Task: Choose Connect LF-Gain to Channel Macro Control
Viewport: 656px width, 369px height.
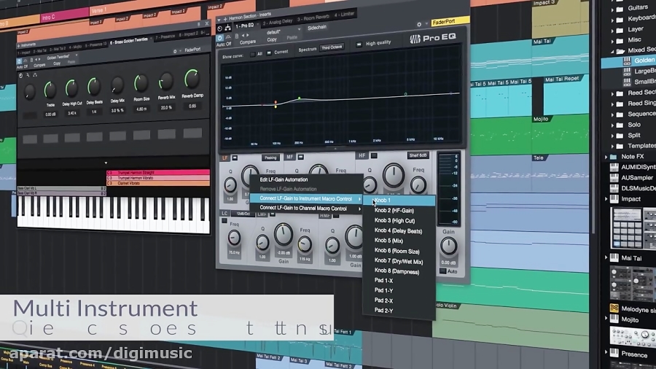Action: coord(303,208)
